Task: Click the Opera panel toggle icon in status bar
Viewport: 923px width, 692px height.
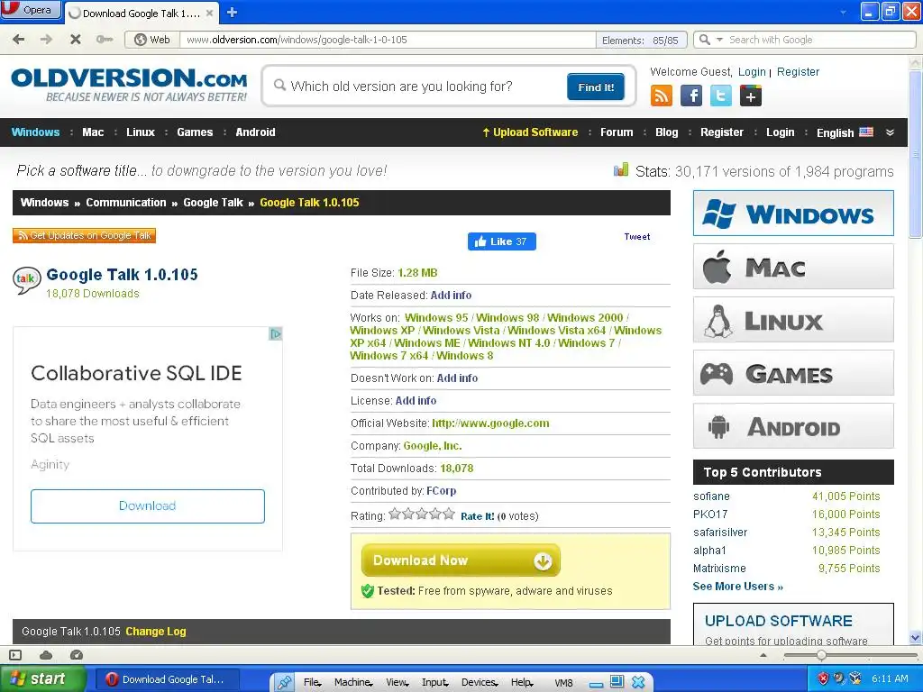Action: click(16, 654)
